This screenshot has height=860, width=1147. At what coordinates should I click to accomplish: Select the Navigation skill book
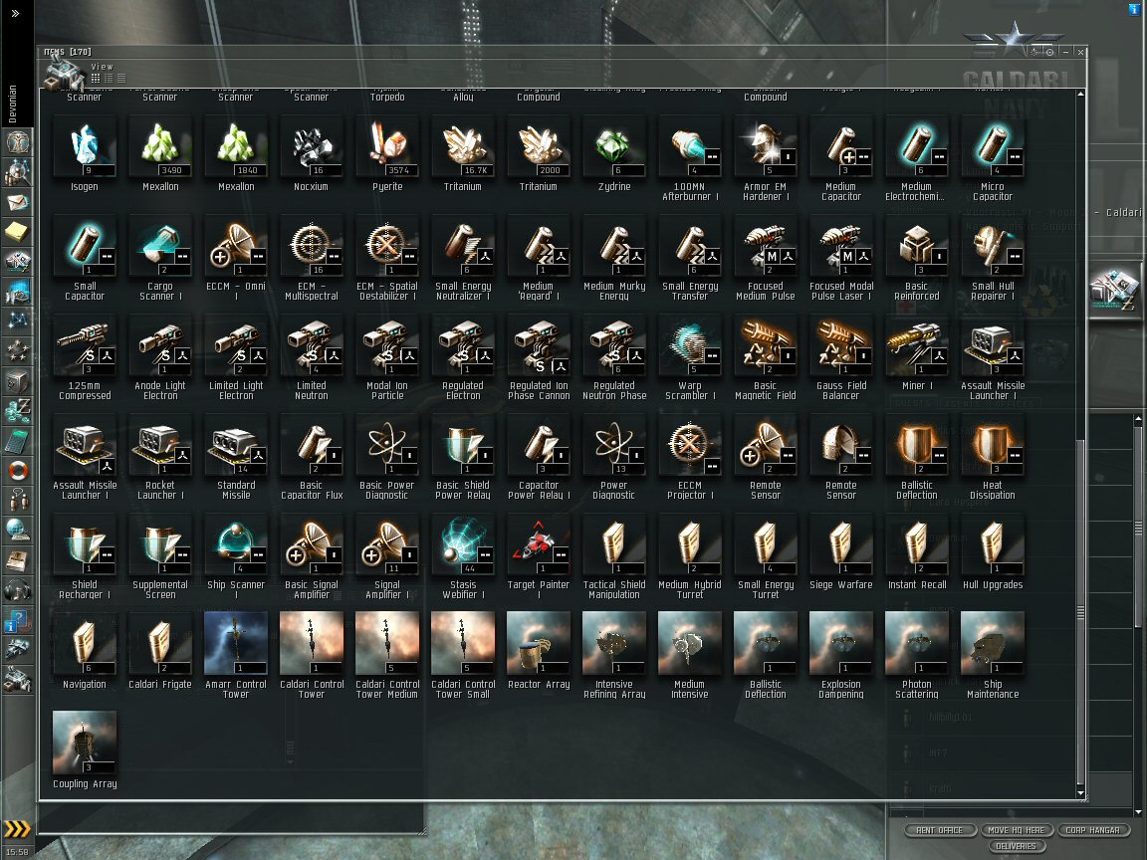(84, 644)
